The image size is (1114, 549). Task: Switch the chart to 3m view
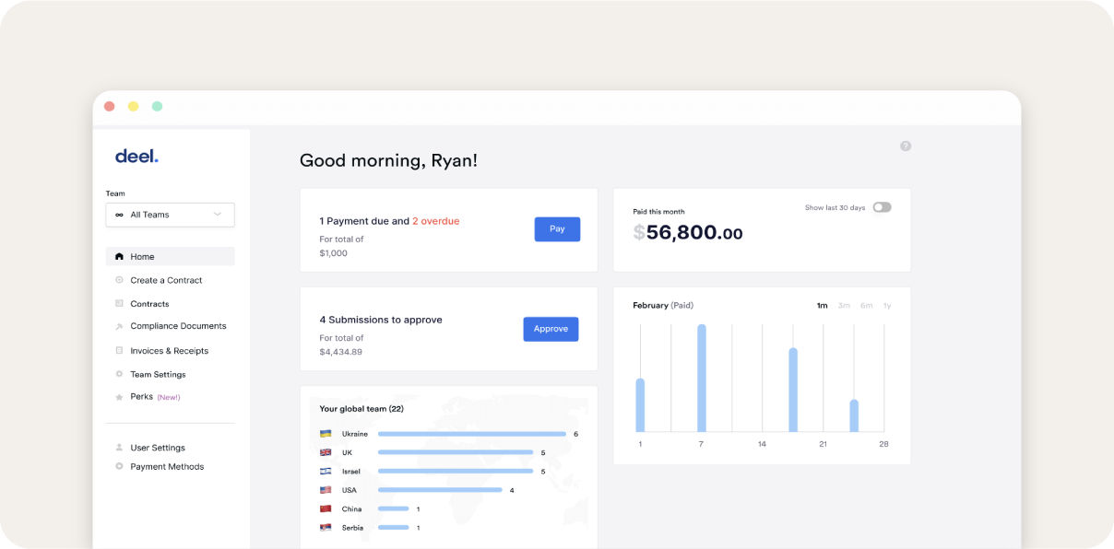pos(843,305)
